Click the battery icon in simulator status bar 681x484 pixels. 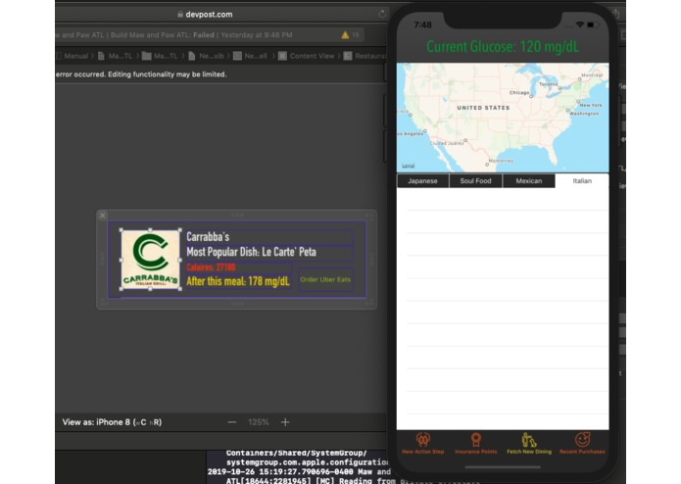coord(593,24)
